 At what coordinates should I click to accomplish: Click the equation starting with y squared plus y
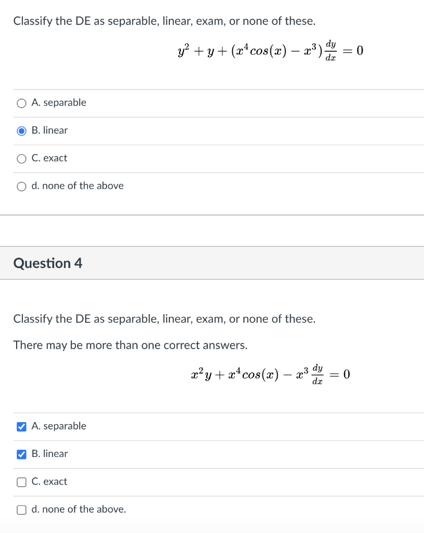point(270,50)
